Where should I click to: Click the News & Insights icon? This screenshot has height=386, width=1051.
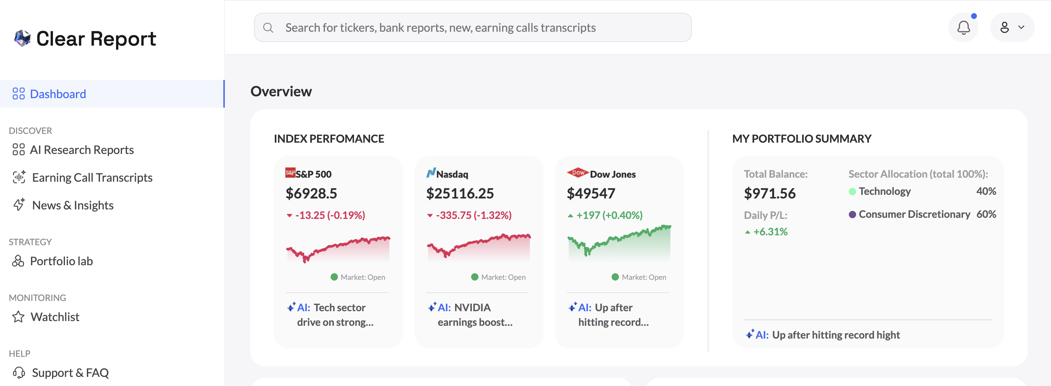coord(18,205)
